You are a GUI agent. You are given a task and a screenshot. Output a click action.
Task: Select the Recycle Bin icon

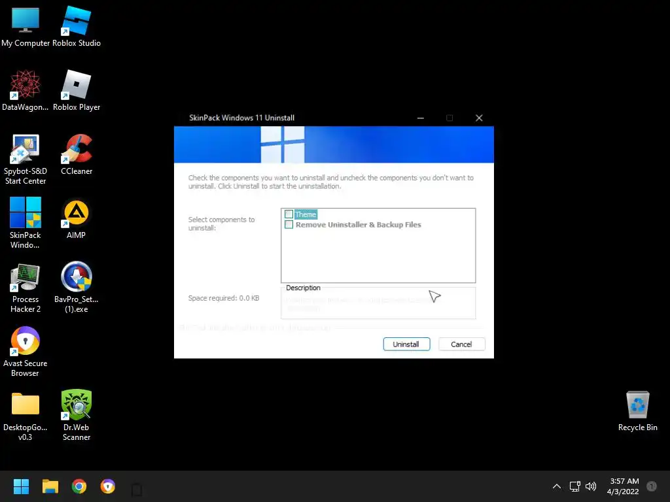click(x=637, y=411)
